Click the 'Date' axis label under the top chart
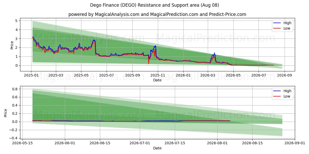The width and height of the screenshot is (309, 154). tap(157, 80)
